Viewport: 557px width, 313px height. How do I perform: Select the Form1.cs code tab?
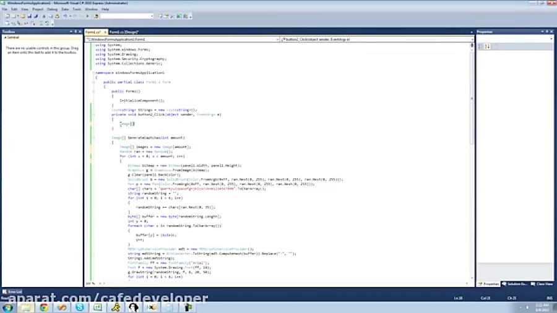pyautogui.click(x=93, y=32)
